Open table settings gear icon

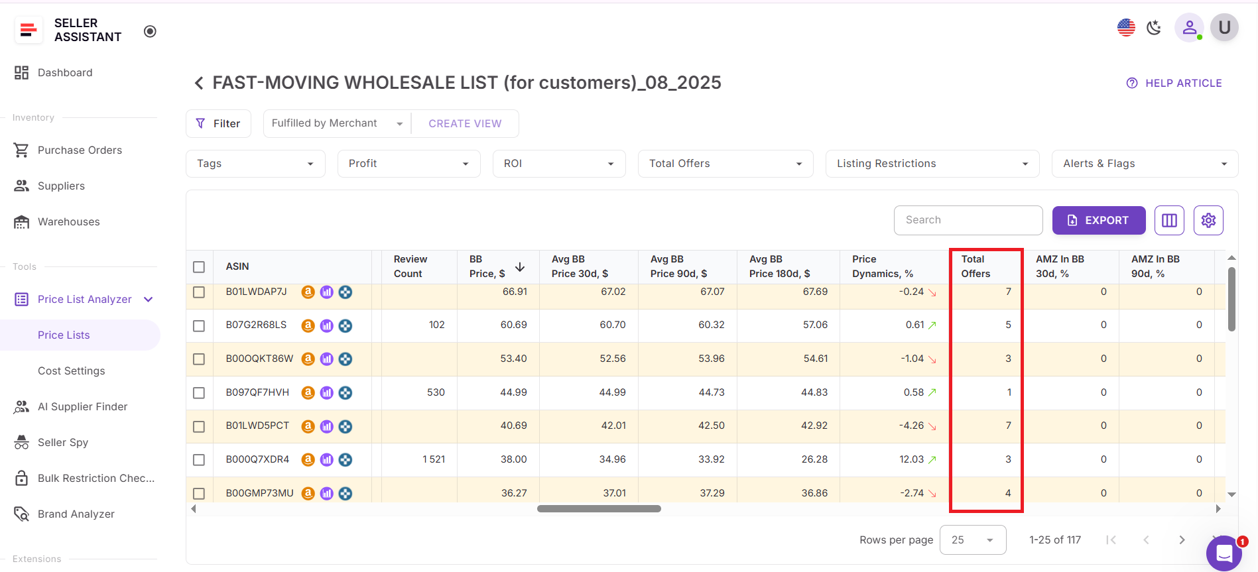coord(1208,220)
